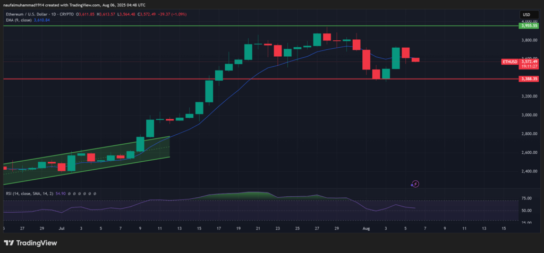Select the red 3,388.35 support price label
544x253 pixels.
pos(529,78)
